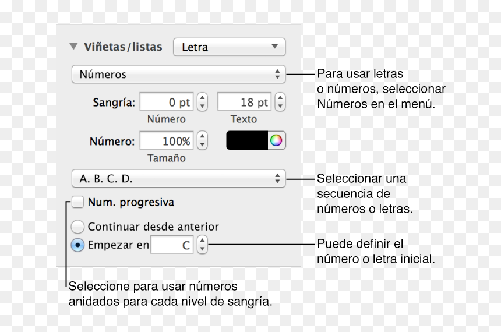Increase Sangría Número indent with up arrow

(x=202, y=97)
